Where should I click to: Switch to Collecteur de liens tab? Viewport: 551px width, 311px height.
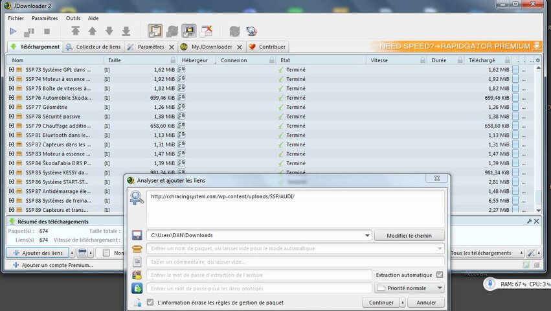93,47
